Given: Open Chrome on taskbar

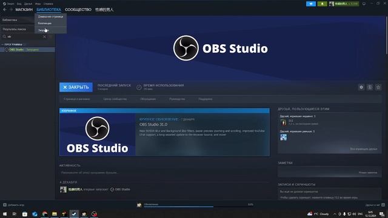Looking at the screenshot, I should click(x=44, y=214).
